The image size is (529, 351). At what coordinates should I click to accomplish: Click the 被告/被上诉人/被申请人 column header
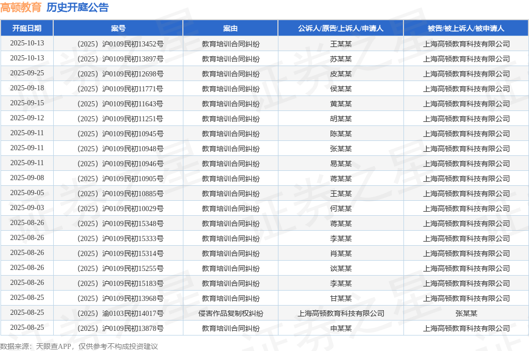(466, 28)
